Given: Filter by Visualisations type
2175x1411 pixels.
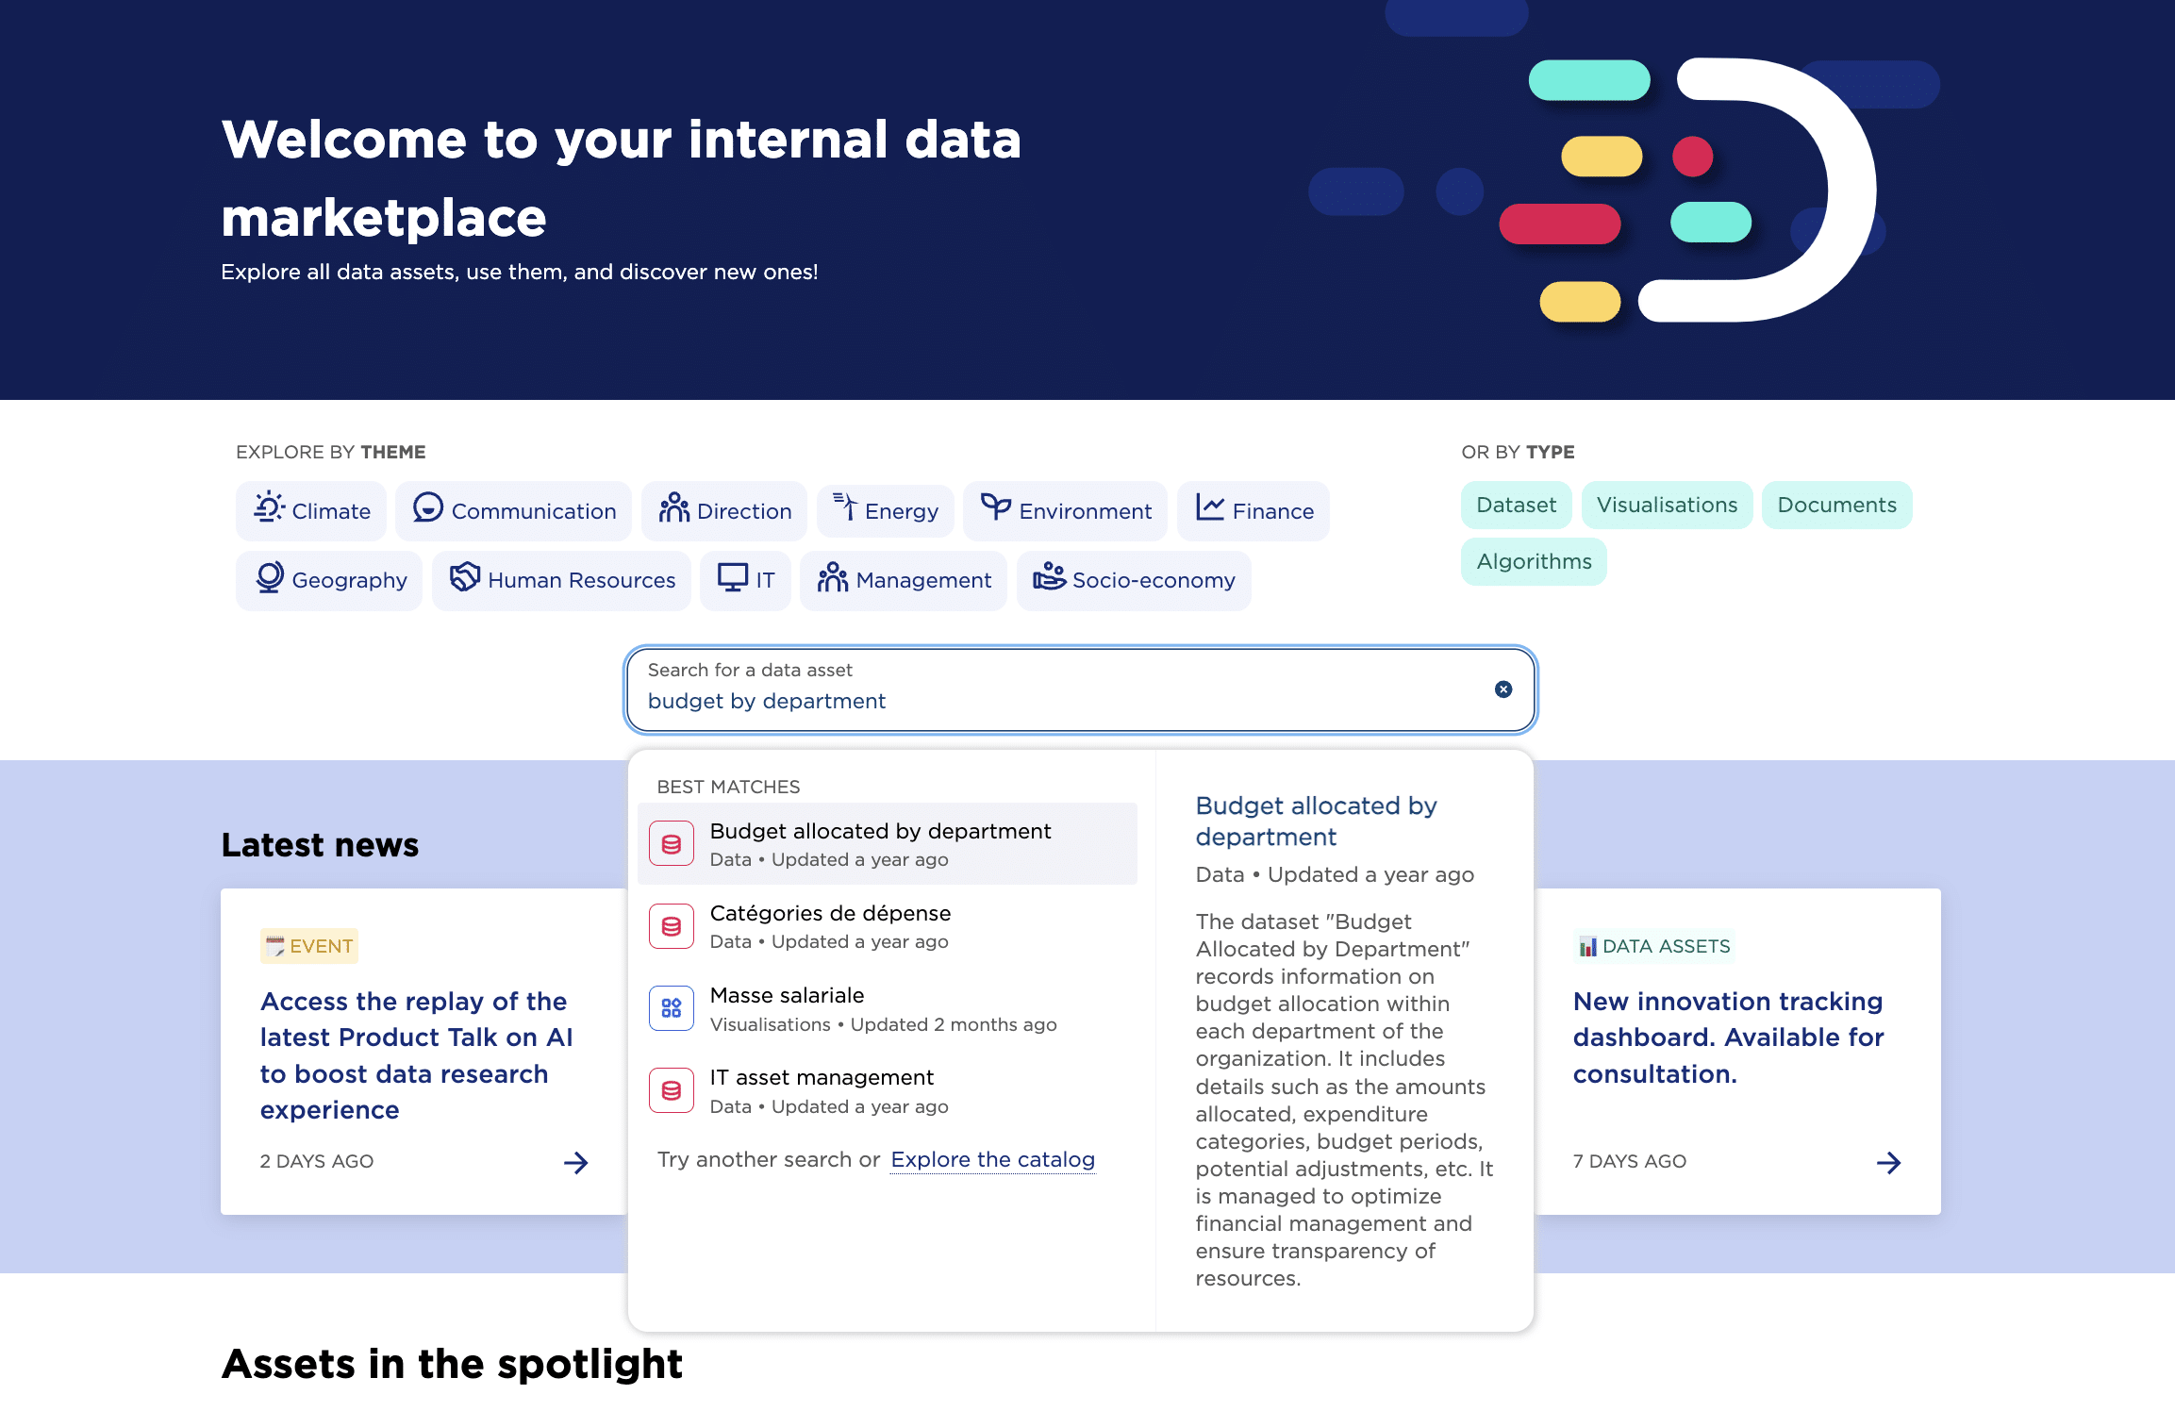Looking at the screenshot, I should pyautogui.click(x=1667, y=506).
